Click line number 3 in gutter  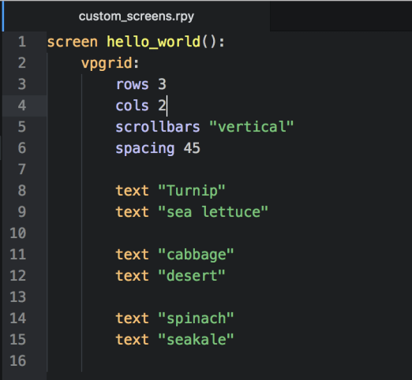(x=22, y=84)
